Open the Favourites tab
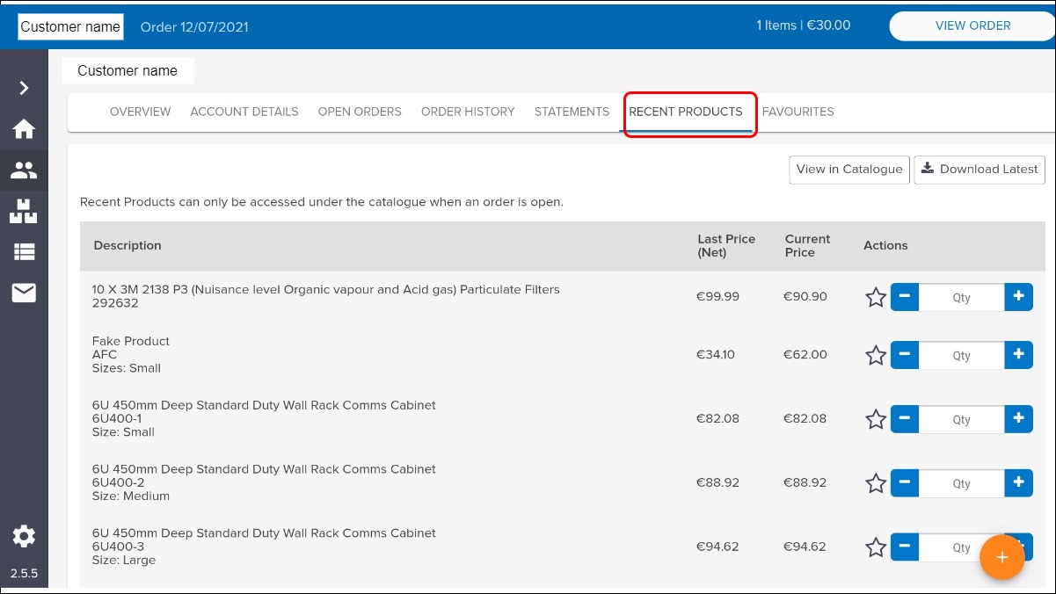This screenshot has height=594, width=1056. coord(797,112)
